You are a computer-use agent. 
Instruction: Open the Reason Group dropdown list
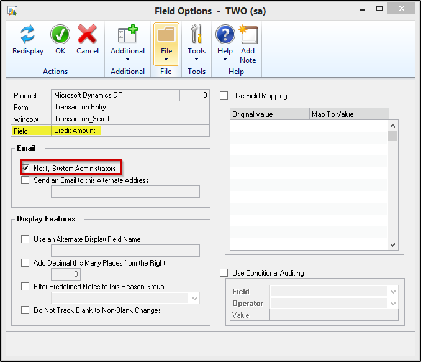coord(194,299)
